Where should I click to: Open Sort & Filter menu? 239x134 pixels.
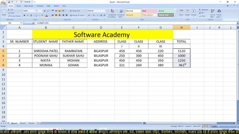click(x=212, y=13)
